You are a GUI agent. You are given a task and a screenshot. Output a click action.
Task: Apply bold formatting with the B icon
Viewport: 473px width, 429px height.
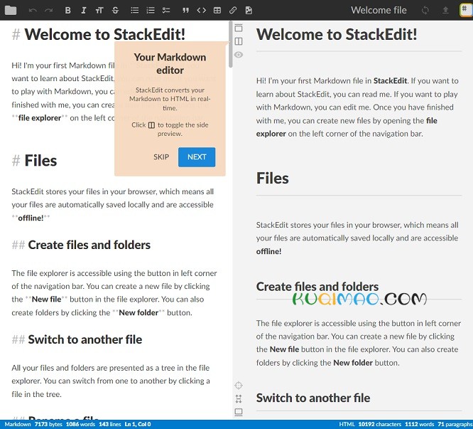click(x=68, y=10)
